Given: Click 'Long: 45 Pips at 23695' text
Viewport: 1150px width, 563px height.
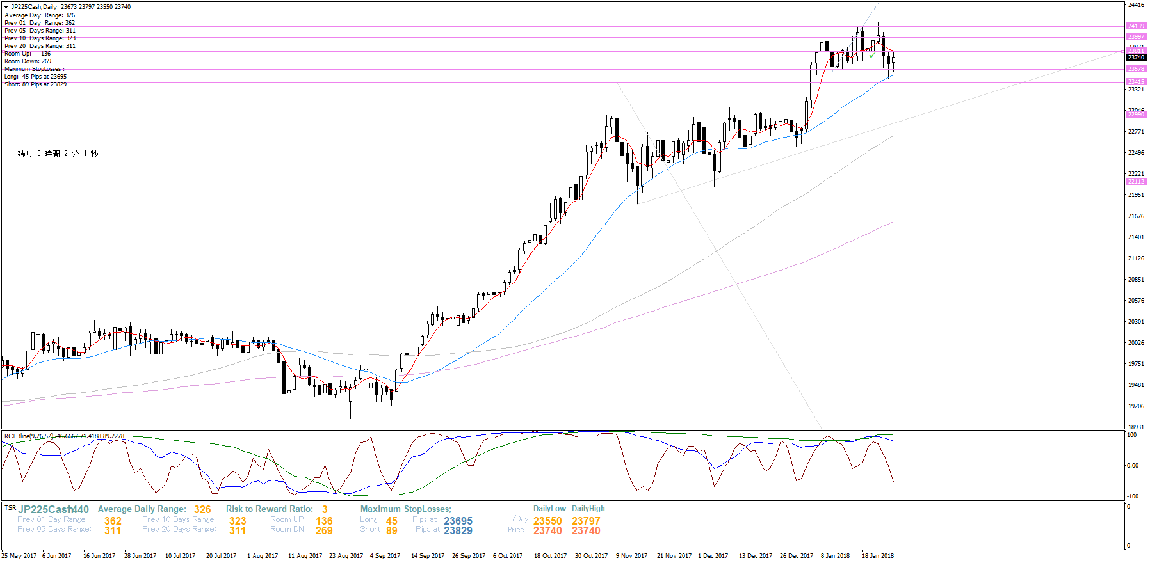Looking at the screenshot, I should click(35, 77).
